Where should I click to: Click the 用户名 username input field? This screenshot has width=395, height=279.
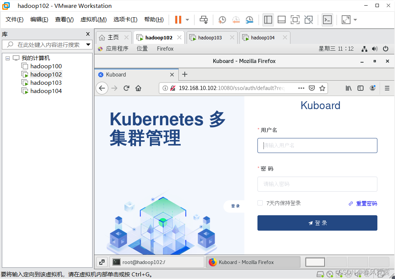317,145
